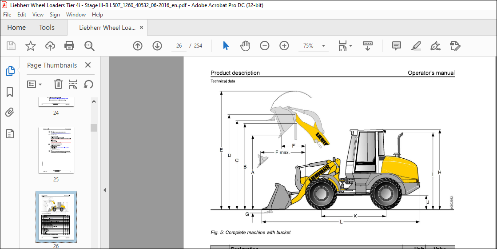Viewport: 497px width, 249px height.
Task: Click the 'Product description' heading text
Action: pos(235,72)
